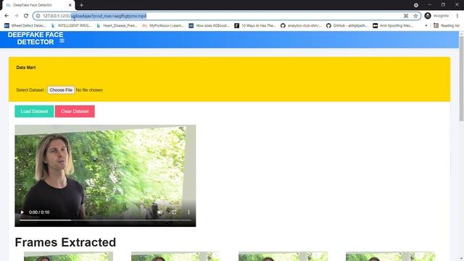Open the third extracted frame thumbnail
The width and height of the screenshot is (464, 261).
[283, 256]
